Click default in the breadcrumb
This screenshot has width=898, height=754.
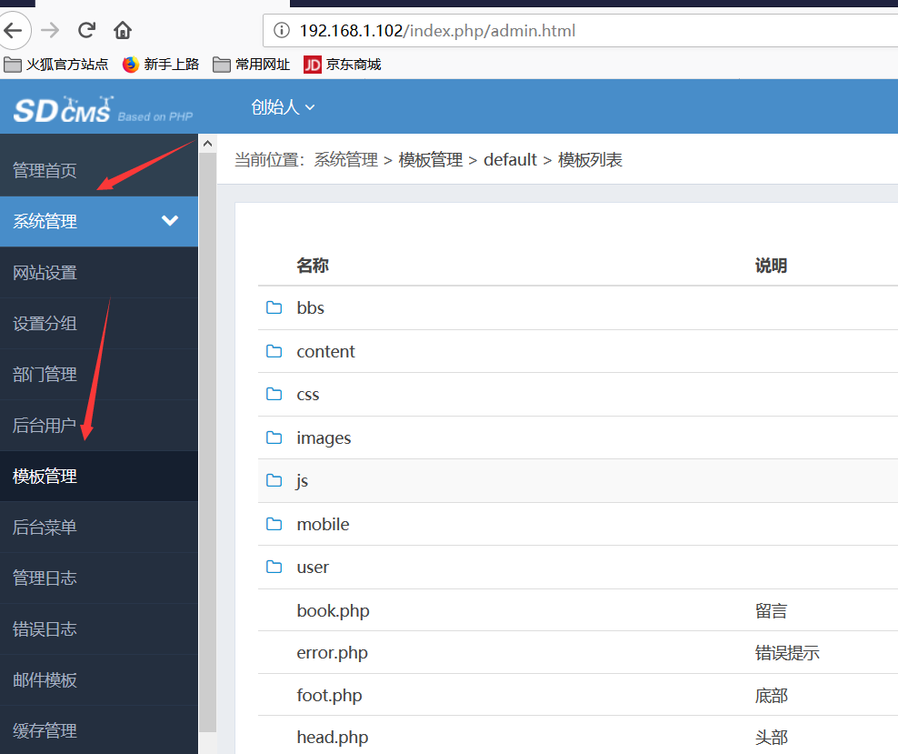510,160
